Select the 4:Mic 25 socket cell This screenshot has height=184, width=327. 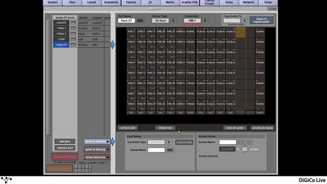coord(161,33)
